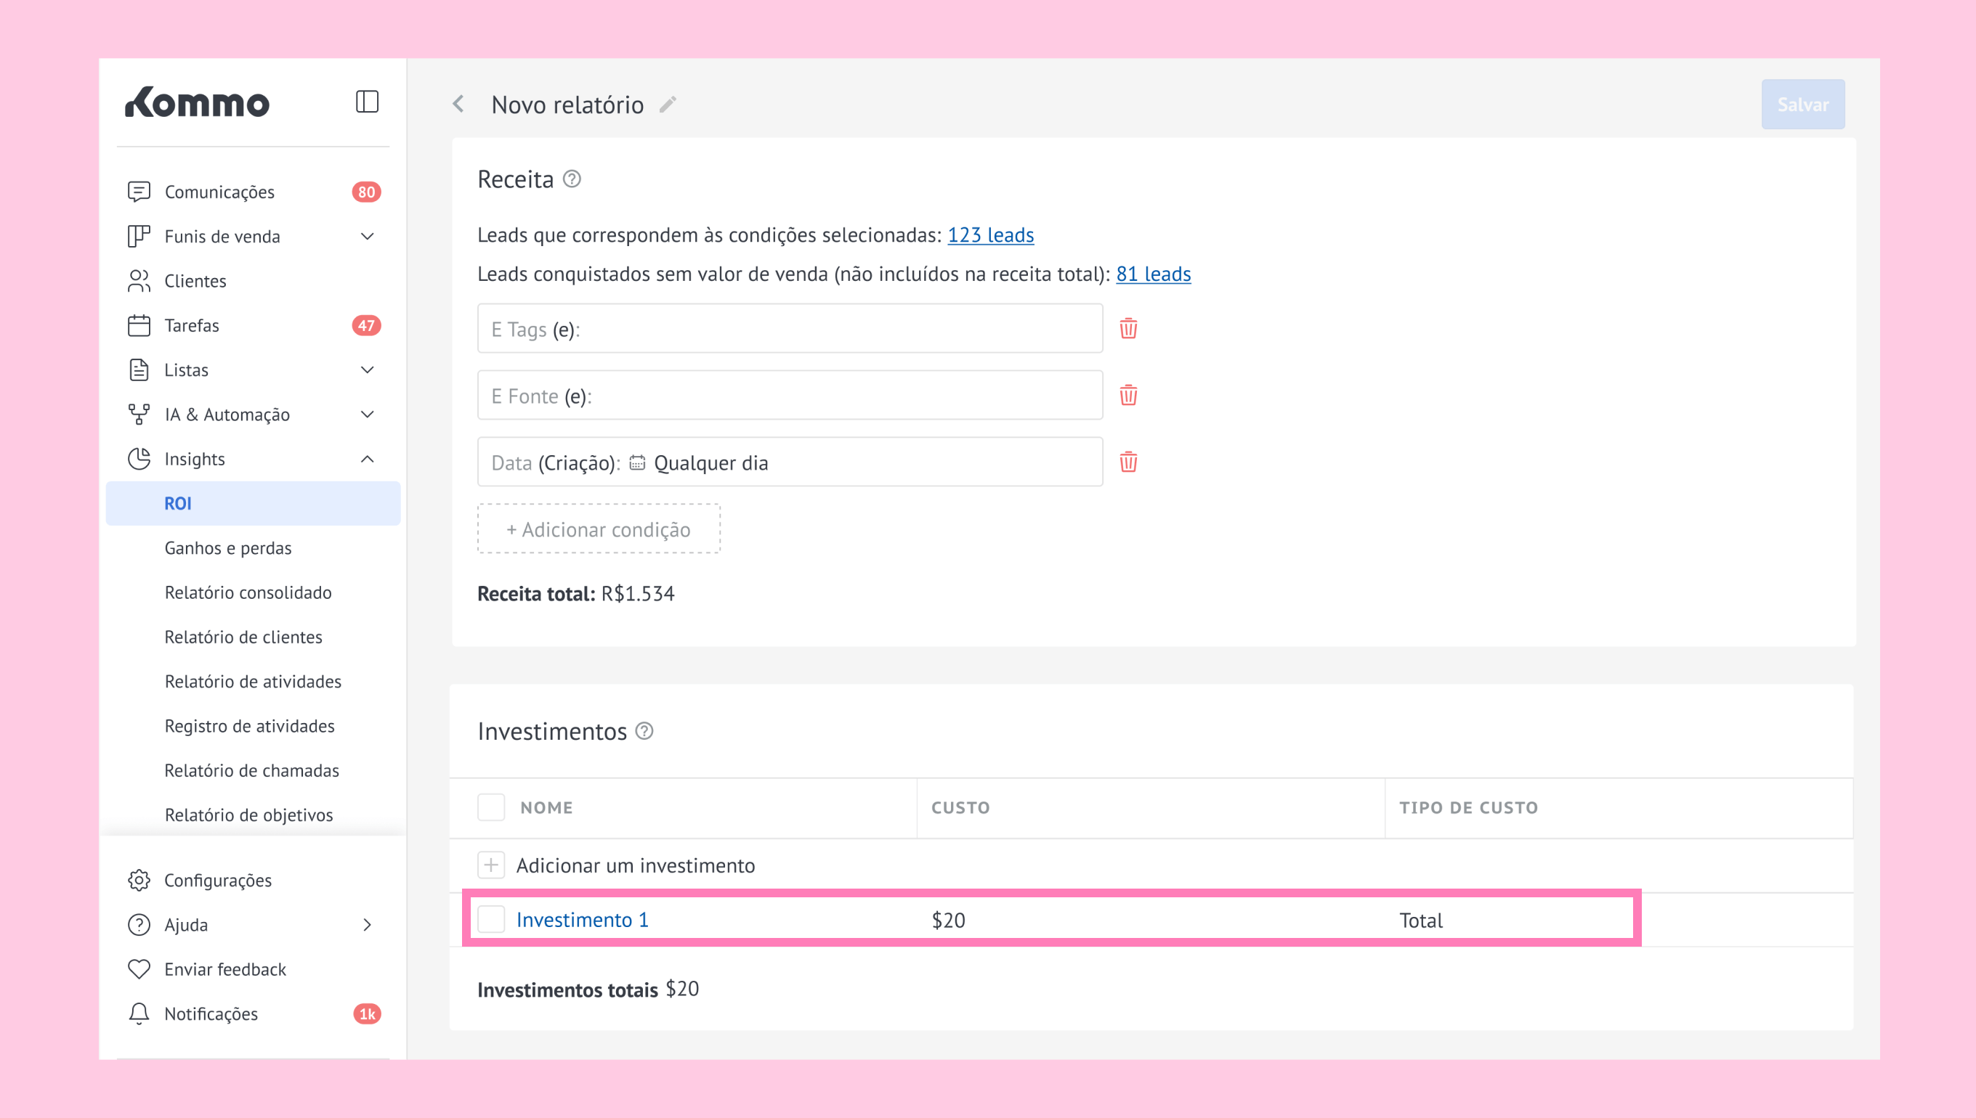Open Relatório consolidado in sidebar
1976x1118 pixels.
pyautogui.click(x=248, y=592)
